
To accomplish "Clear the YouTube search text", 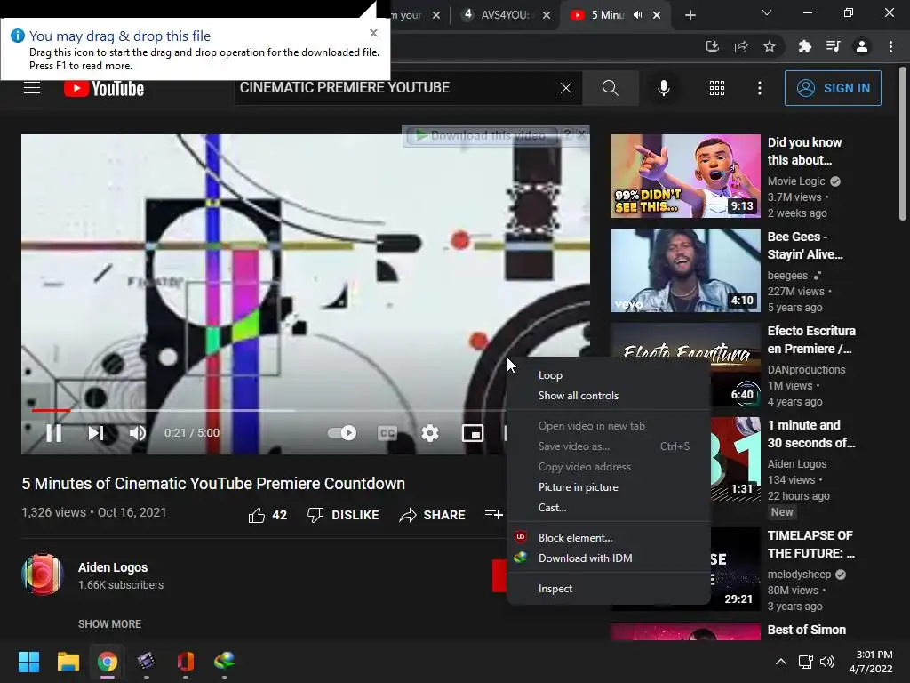I will (x=566, y=88).
